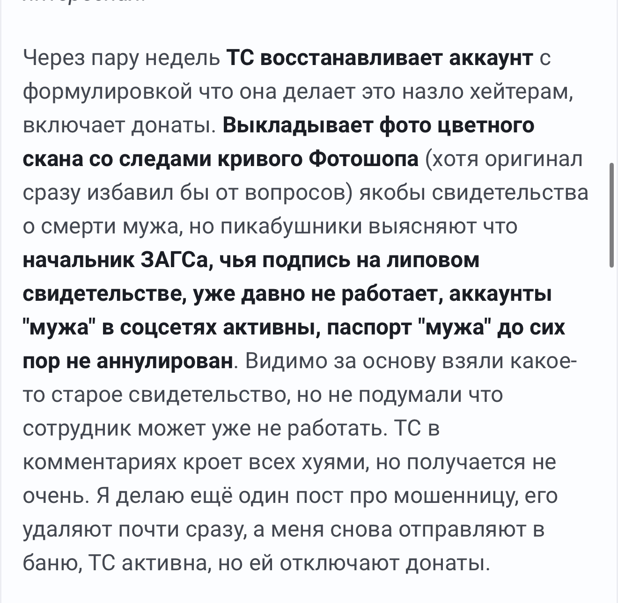Click the vertical scrollbar thumb on right edge

coord(612,215)
